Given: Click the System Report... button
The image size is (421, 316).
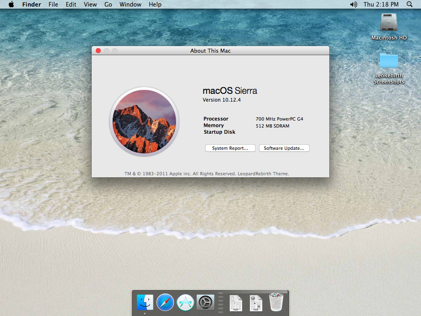Looking at the screenshot, I should [x=230, y=148].
